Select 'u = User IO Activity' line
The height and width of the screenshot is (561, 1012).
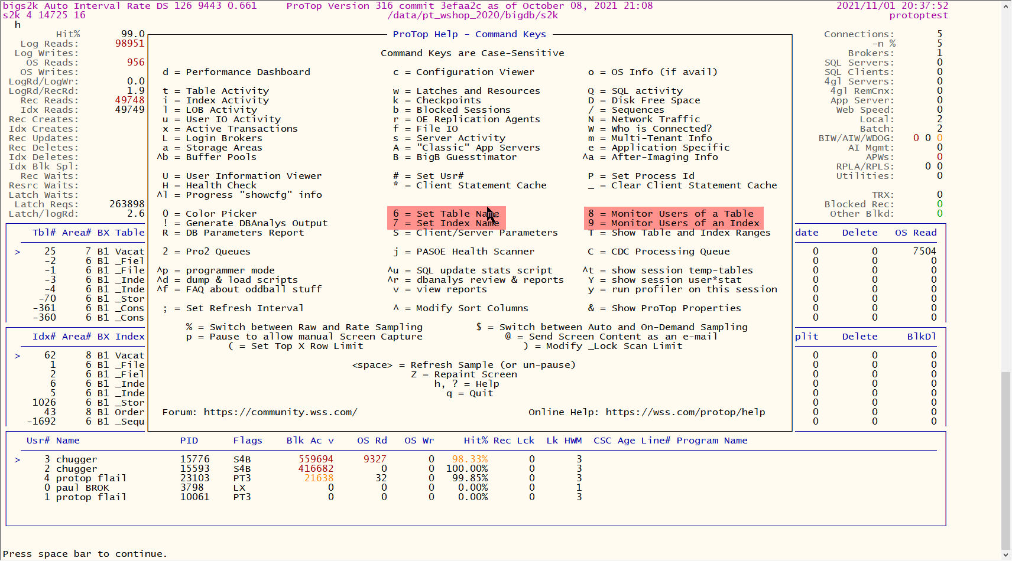pyautogui.click(x=222, y=119)
